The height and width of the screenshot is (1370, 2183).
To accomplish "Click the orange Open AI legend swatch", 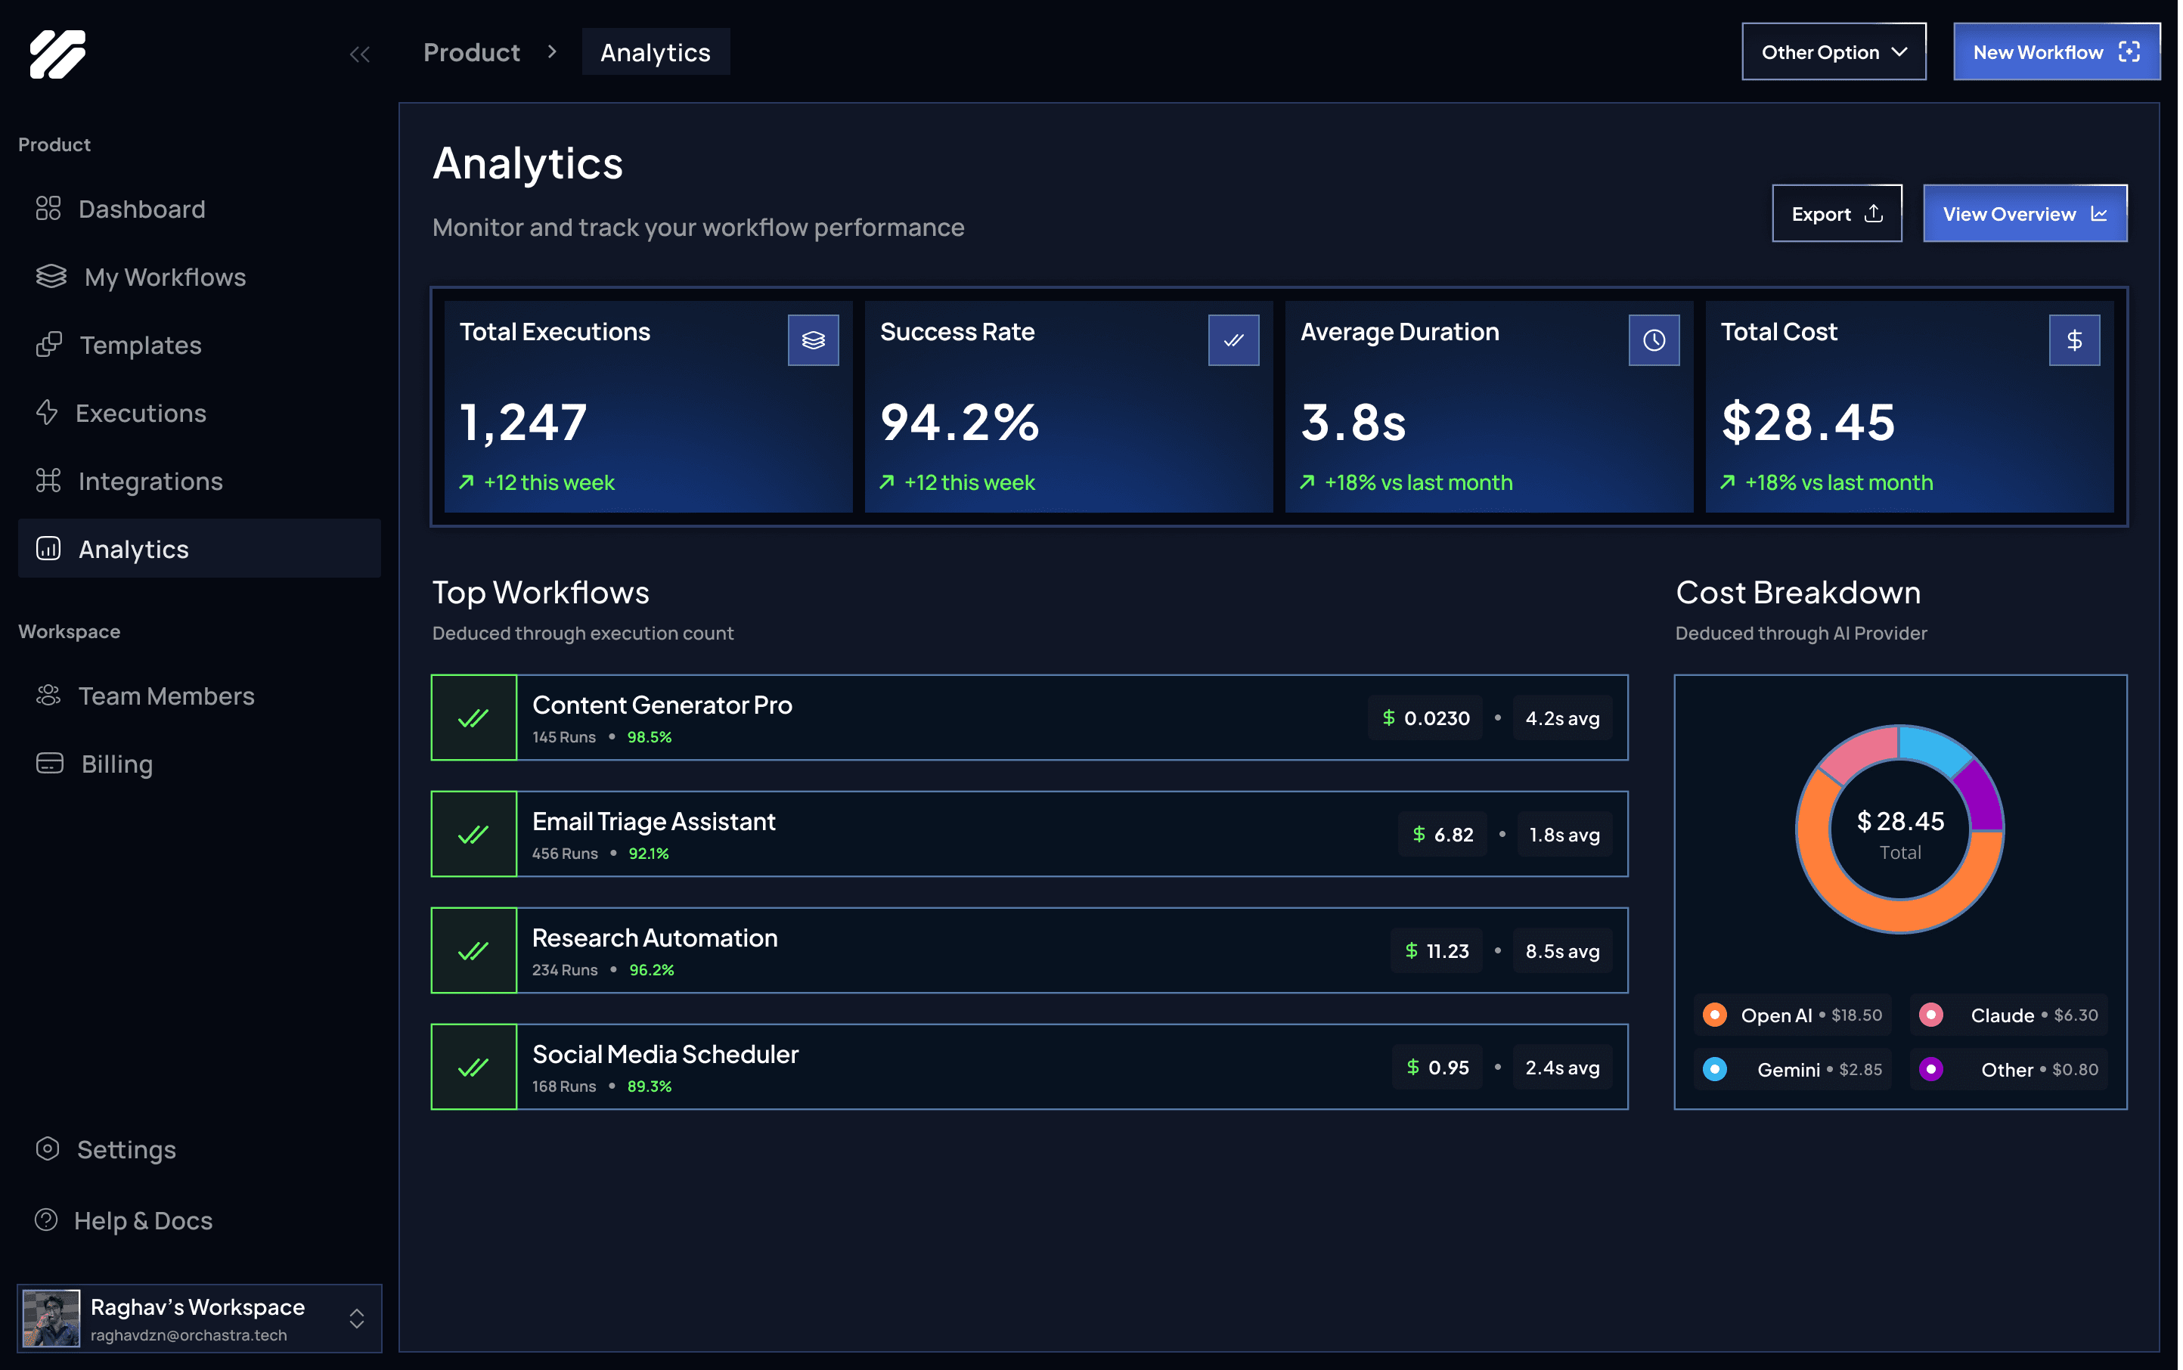I will (x=1713, y=1015).
